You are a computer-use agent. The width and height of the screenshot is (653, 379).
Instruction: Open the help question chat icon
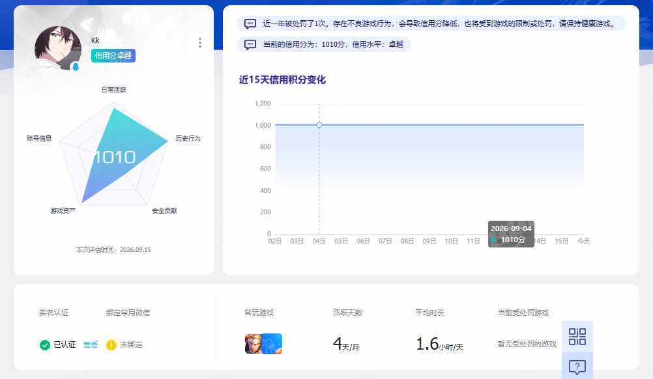pyautogui.click(x=577, y=367)
